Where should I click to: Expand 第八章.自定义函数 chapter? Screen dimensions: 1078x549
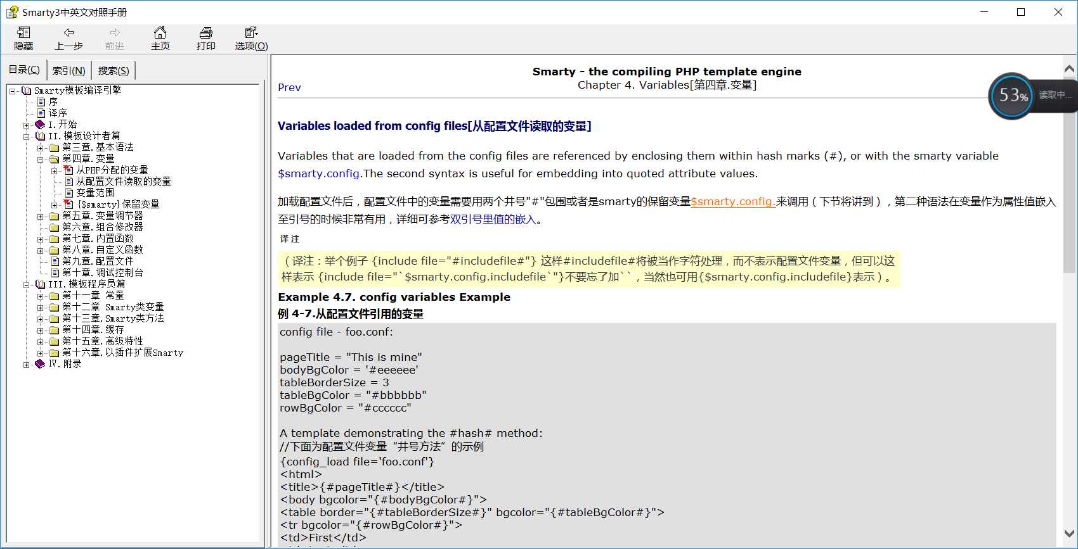[40, 251]
